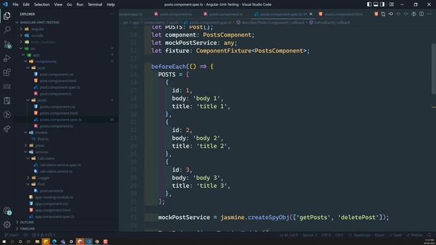
Task: Open the Accounts icon in activity bar
Action: (7, 211)
